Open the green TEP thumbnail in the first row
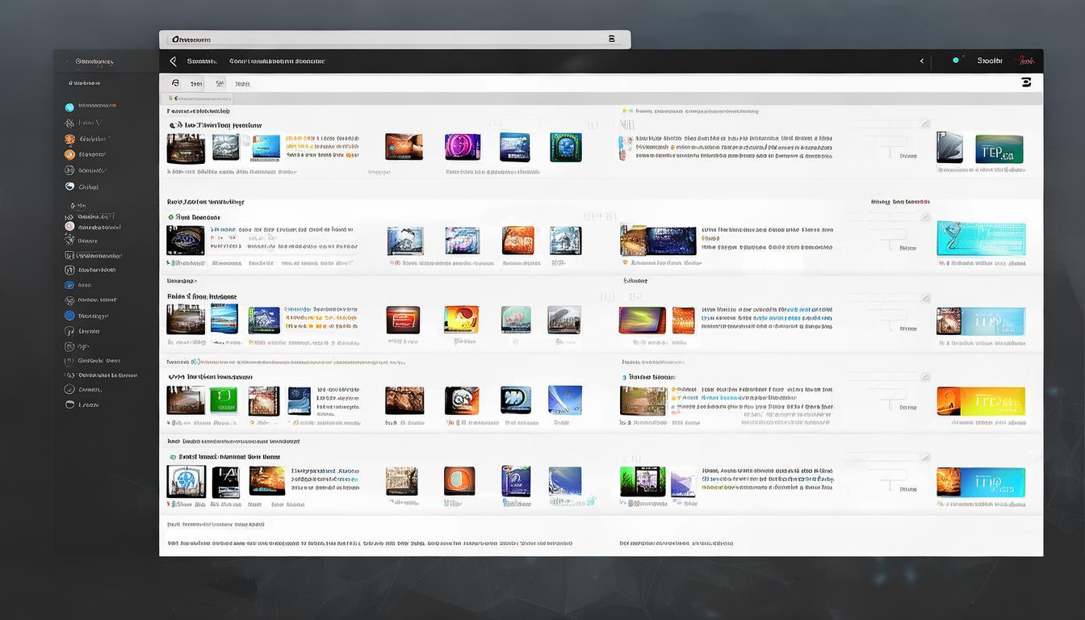The height and width of the screenshot is (620, 1085). [x=999, y=149]
